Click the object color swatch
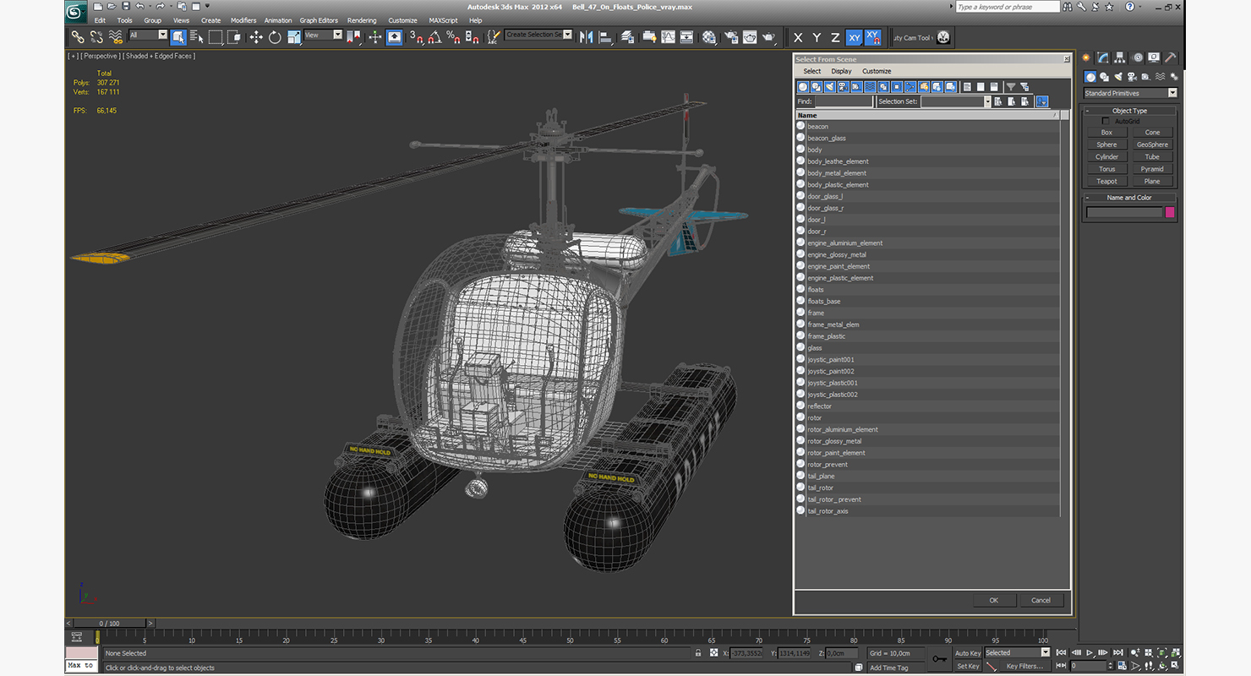The image size is (1251, 676). pos(1171,212)
